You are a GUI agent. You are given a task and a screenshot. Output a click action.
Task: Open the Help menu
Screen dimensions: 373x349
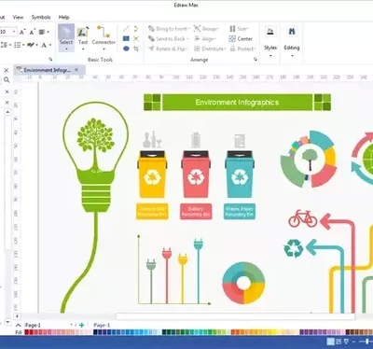pyautogui.click(x=63, y=17)
